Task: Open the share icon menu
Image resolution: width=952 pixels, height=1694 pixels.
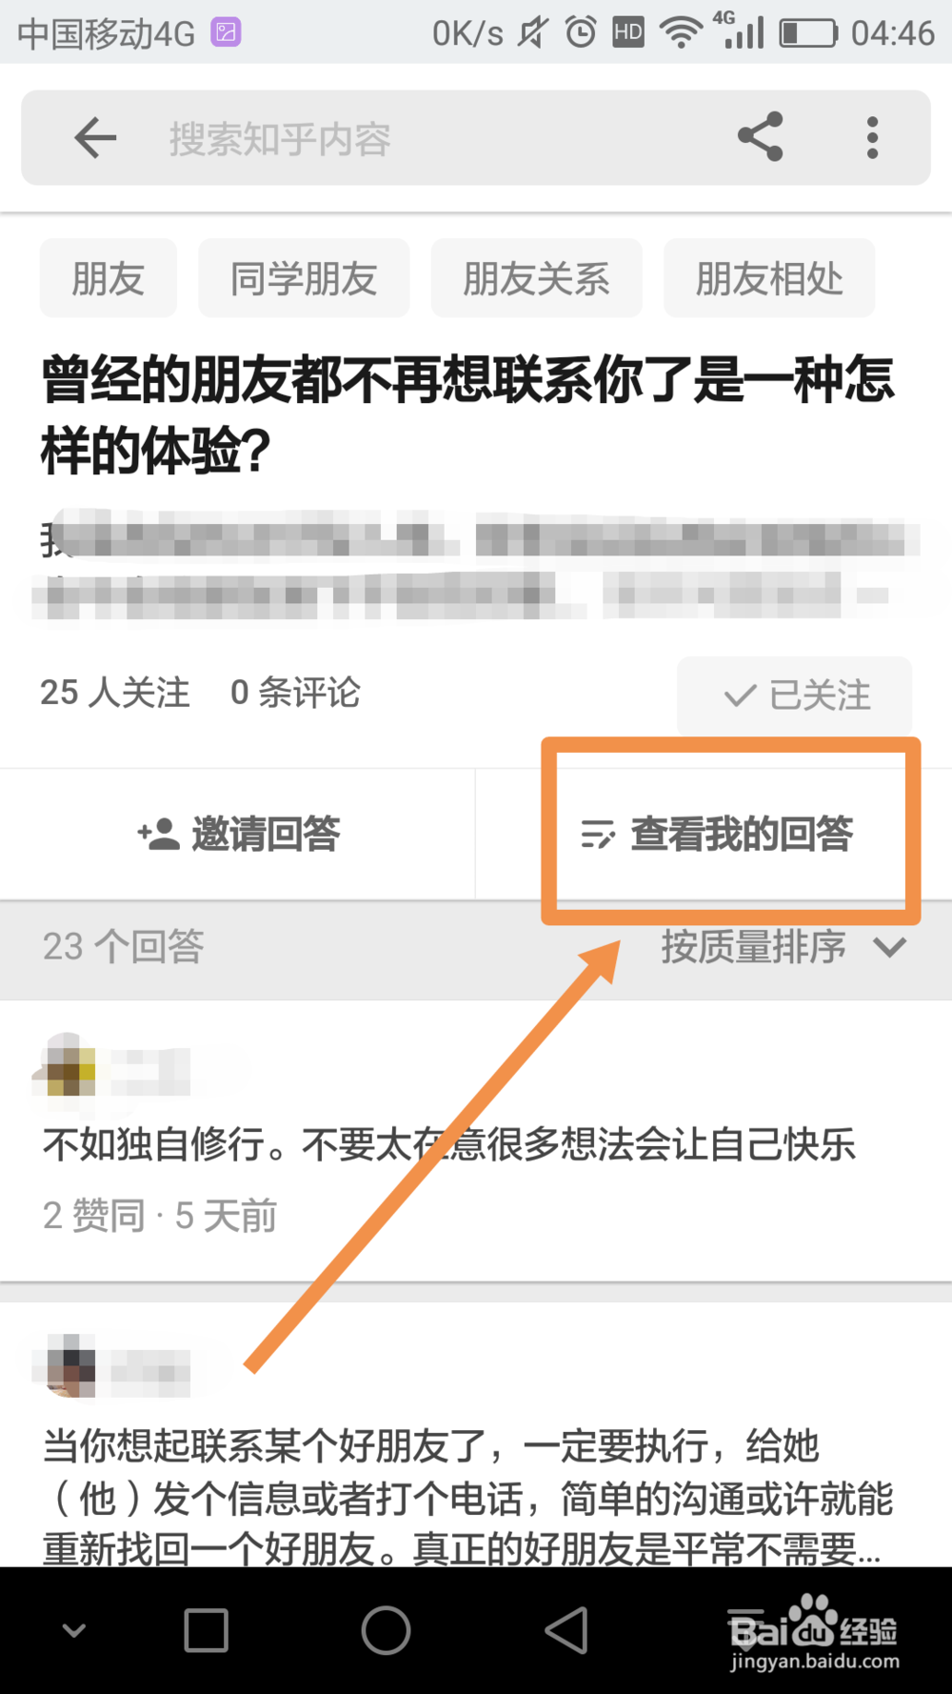Action: coord(760,137)
